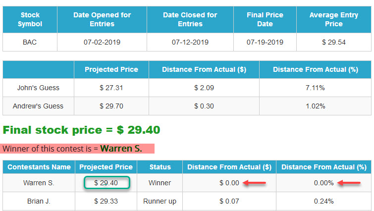Click the Runner up status cell
374x211 pixels.
pyautogui.click(x=160, y=201)
